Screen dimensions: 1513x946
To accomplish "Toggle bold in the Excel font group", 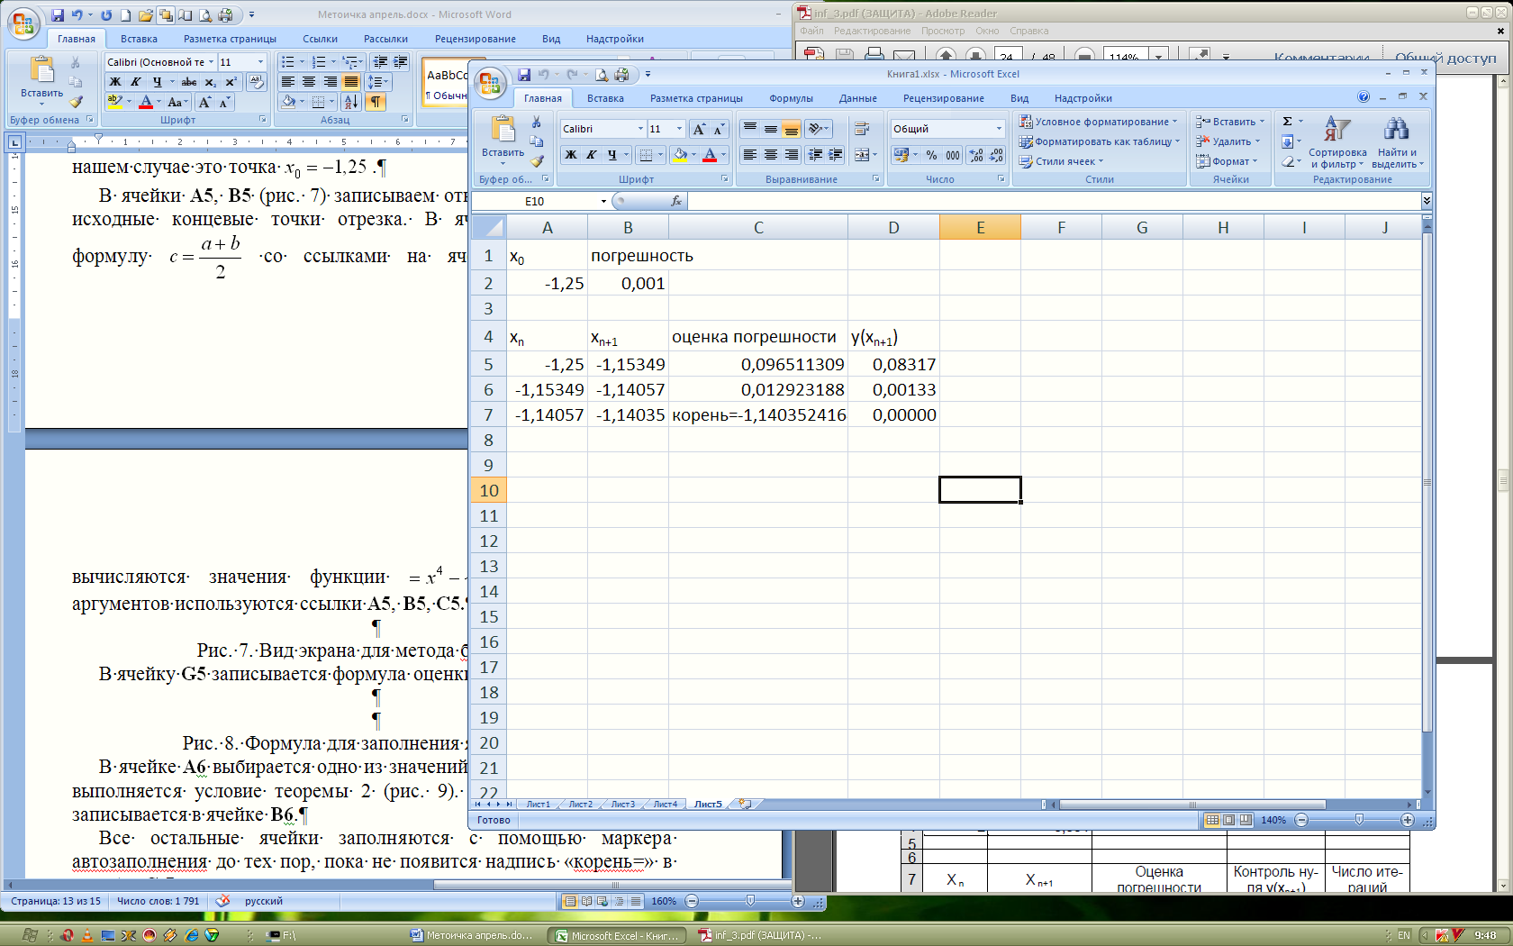I will pos(570,155).
